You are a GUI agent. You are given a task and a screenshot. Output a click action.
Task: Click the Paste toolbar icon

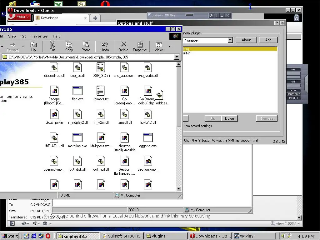pyautogui.click(x=86, y=47)
